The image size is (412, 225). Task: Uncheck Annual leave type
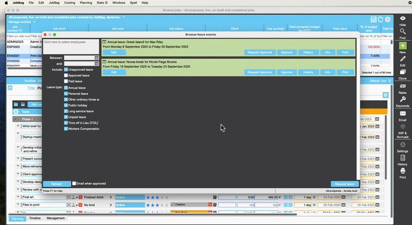[66, 88]
